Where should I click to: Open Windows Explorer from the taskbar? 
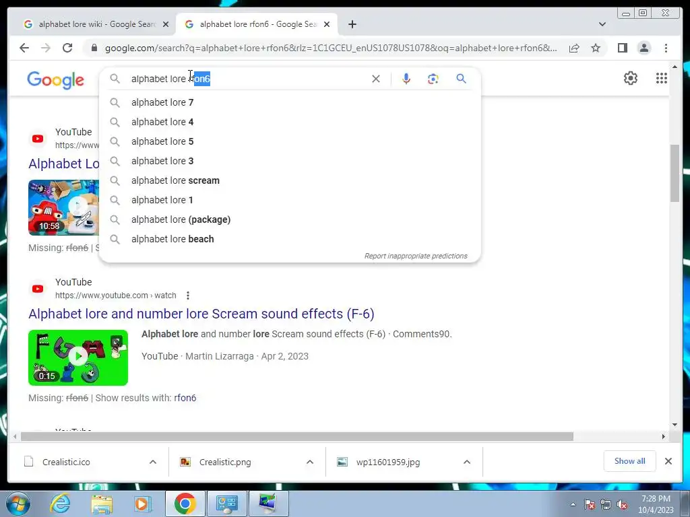pyautogui.click(x=102, y=504)
